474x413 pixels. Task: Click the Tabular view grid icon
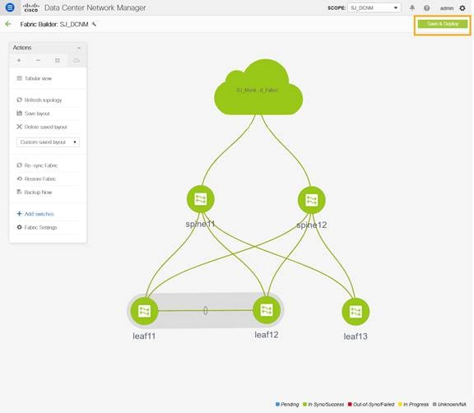(20, 78)
